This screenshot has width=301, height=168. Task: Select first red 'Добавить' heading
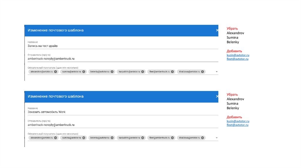coord(234,51)
